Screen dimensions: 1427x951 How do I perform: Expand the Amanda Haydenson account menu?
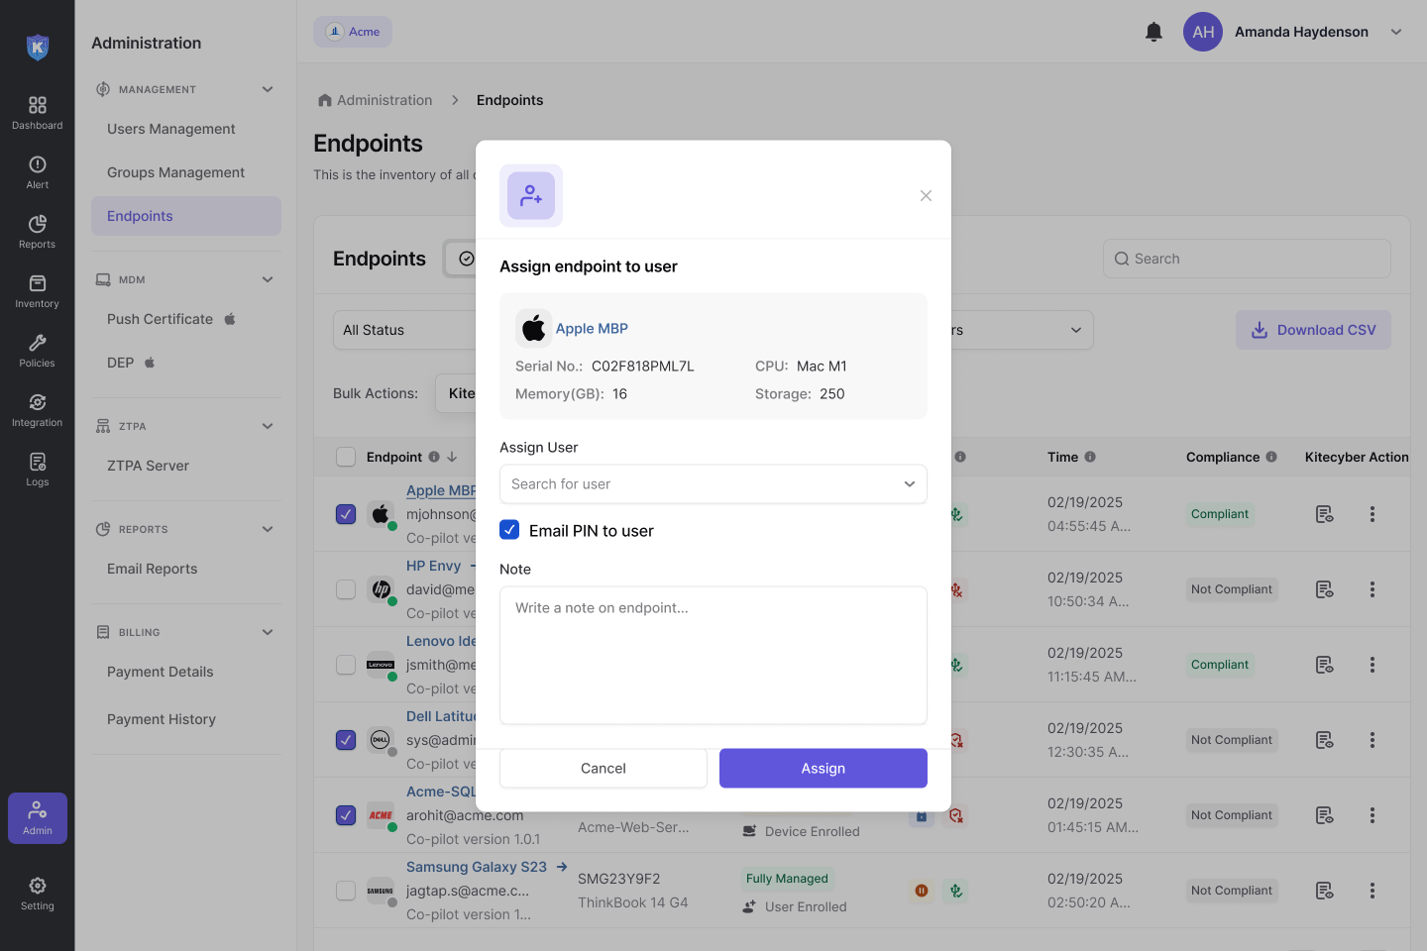1396,32
